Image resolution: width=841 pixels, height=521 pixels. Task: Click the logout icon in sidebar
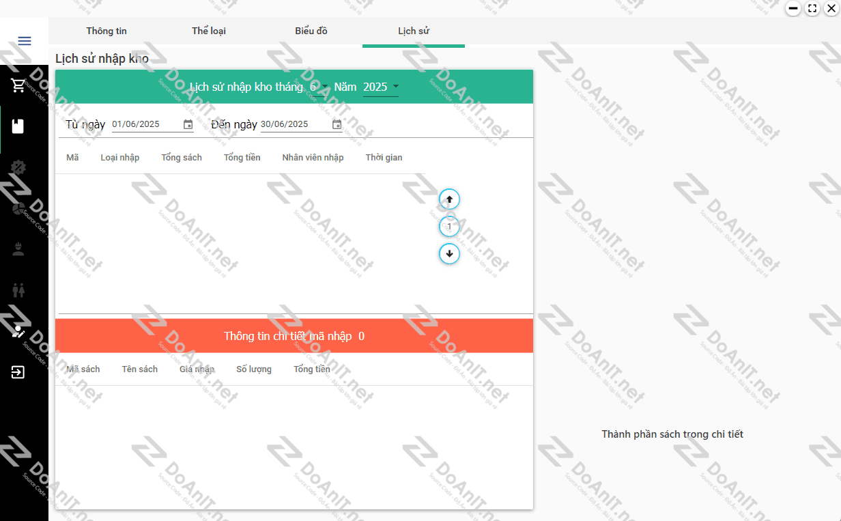18,372
